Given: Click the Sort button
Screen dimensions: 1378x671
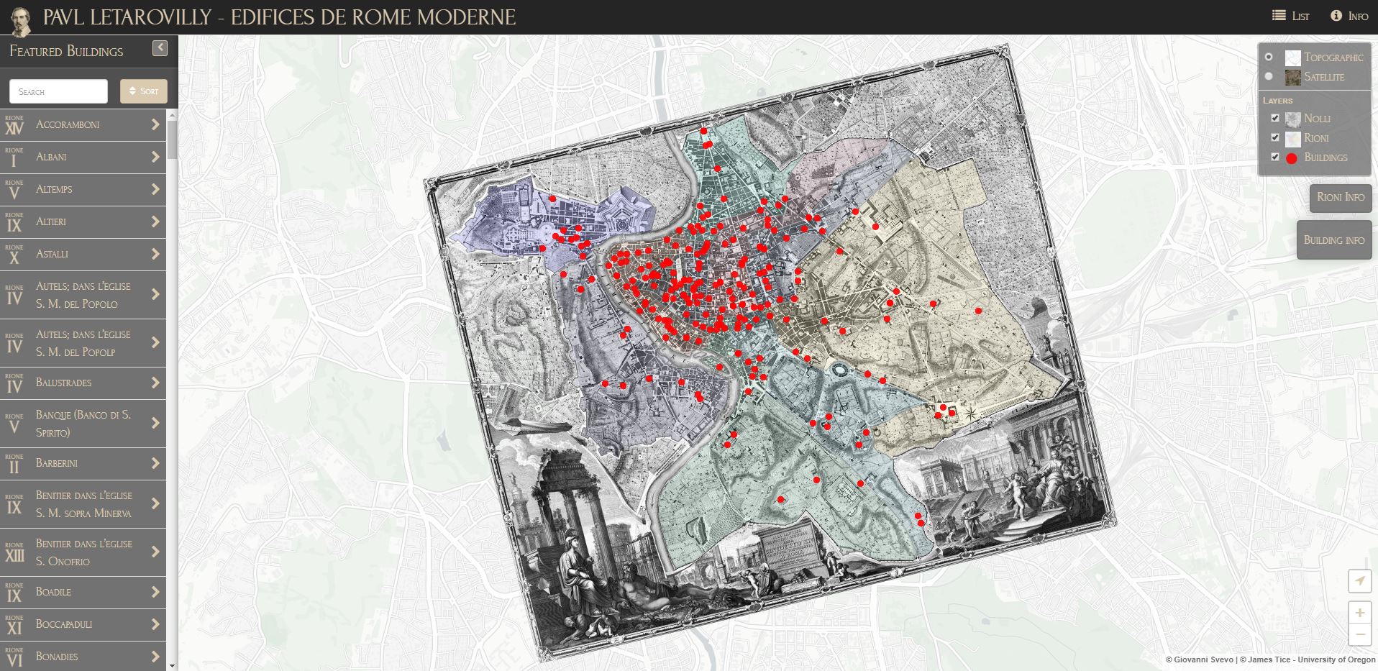Looking at the screenshot, I should (x=144, y=91).
